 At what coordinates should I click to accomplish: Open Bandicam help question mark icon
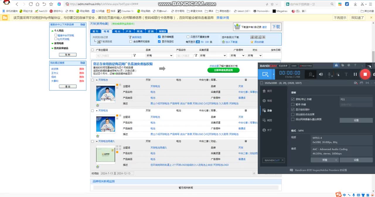[355, 65]
